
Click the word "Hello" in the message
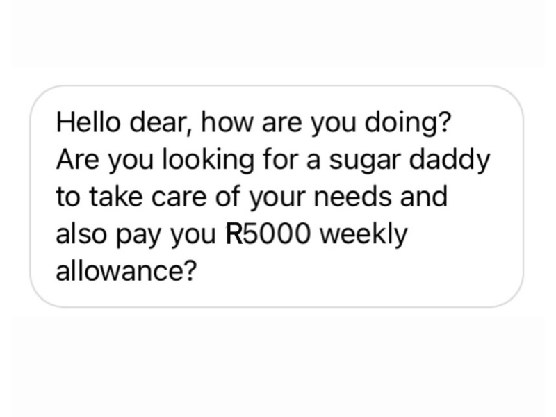pos(88,122)
